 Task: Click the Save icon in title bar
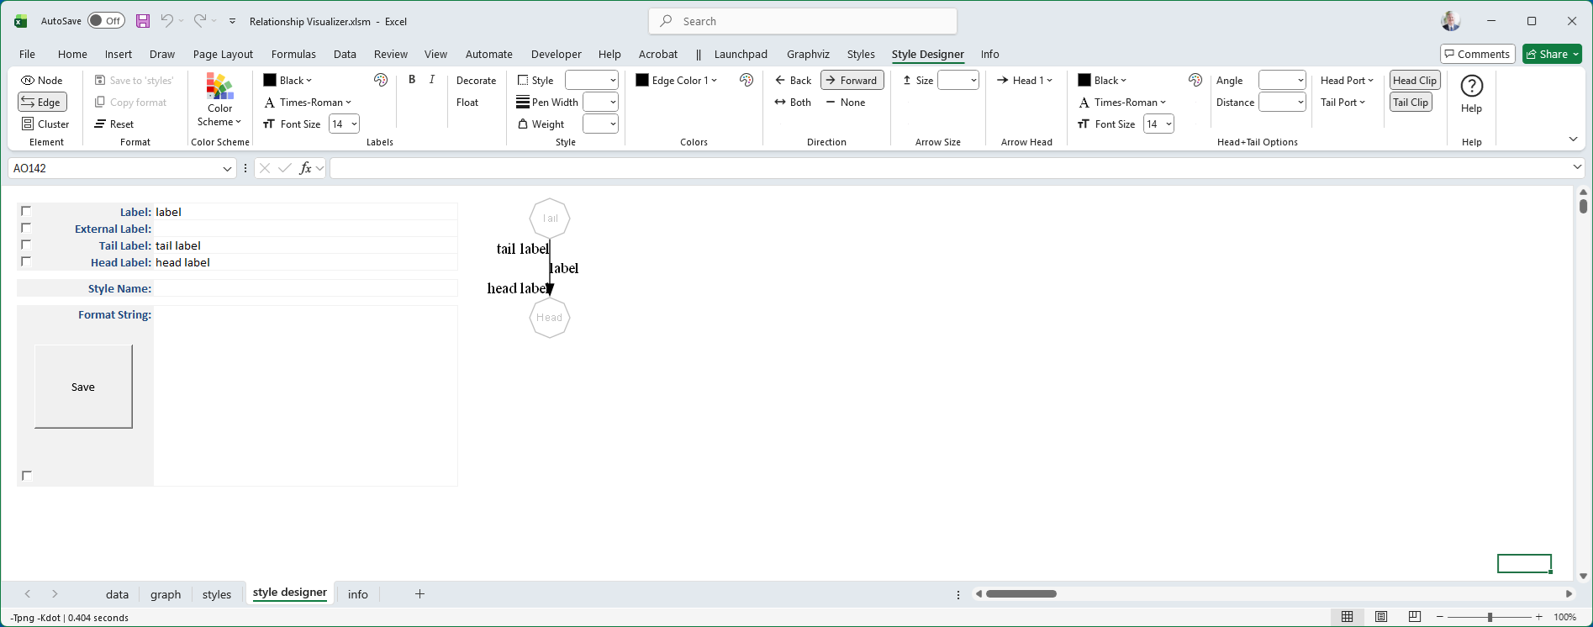tap(143, 21)
